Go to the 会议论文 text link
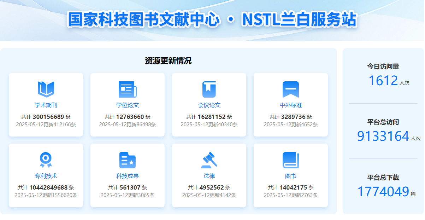Image resolution: width=425 pixels, height=220 pixels. pos(209,105)
